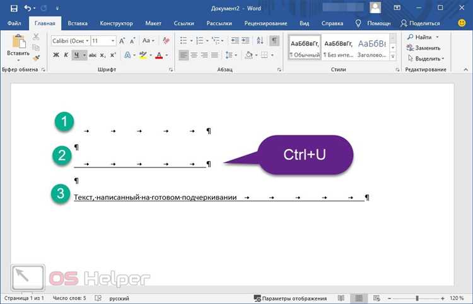Open the Файл menu

pyautogui.click(x=14, y=23)
